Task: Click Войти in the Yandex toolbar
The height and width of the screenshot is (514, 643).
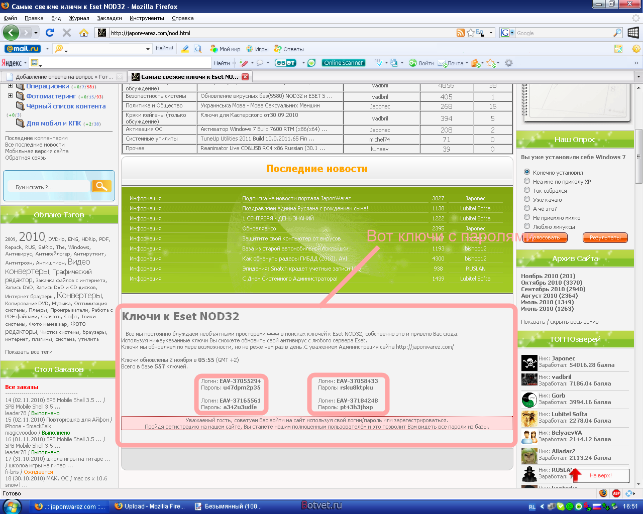Action: coord(421,63)
